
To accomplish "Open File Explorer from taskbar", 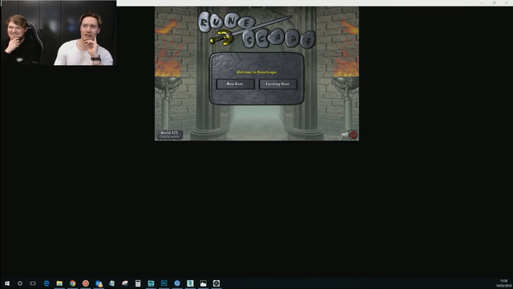I will pos(59,283).
